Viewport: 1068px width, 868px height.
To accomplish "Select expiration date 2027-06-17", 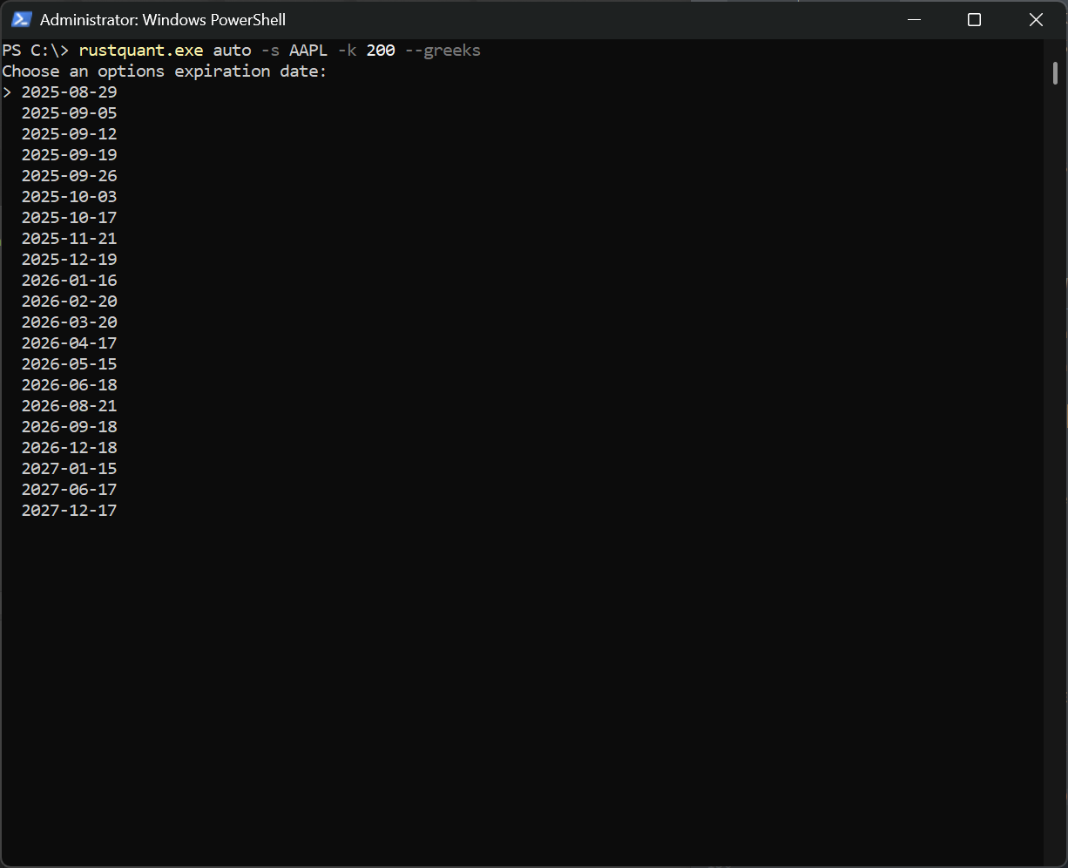I will 69,489.
